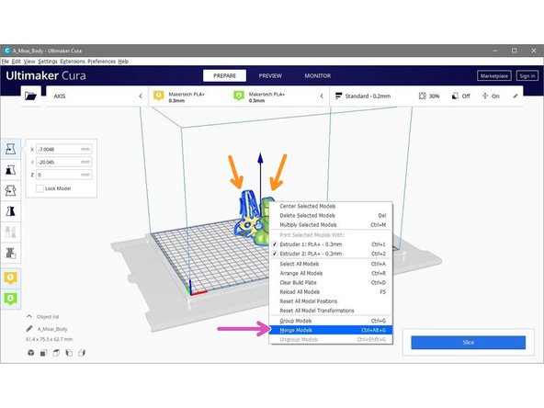Assign model to green Extruder 2 button

(x=11, y=299)
